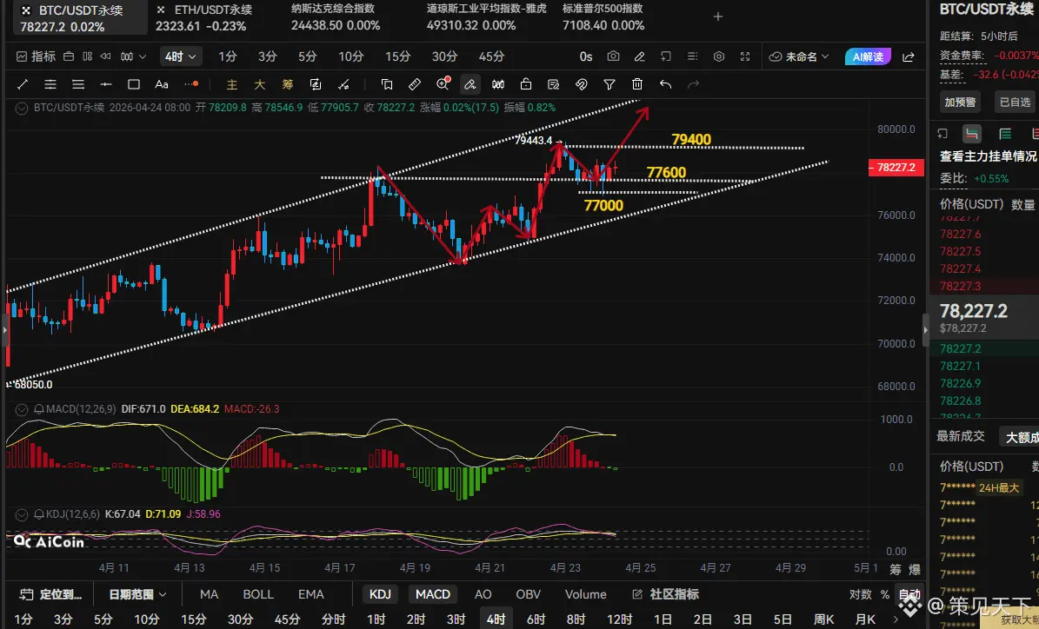Open 社区指标 community indicators
Screen dimensions: 1039x629
point(666,594)
